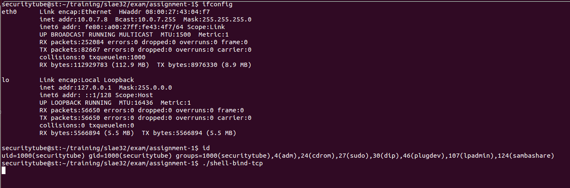Click the MTU:1500 value on eth0
Image resolution: width=570 pixels, height=188 pixels.
point(174,34)
